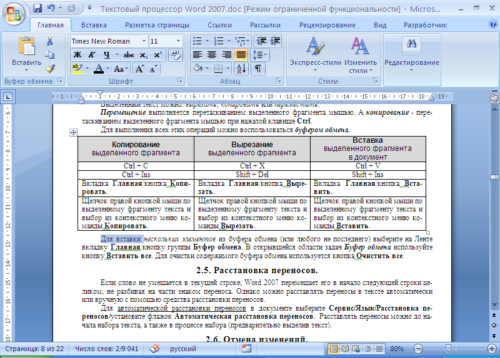Image resolution: width=500 pixels, height=358 pixels.
Task: Apply the font color A swatch
Action: tap(99, 69)
